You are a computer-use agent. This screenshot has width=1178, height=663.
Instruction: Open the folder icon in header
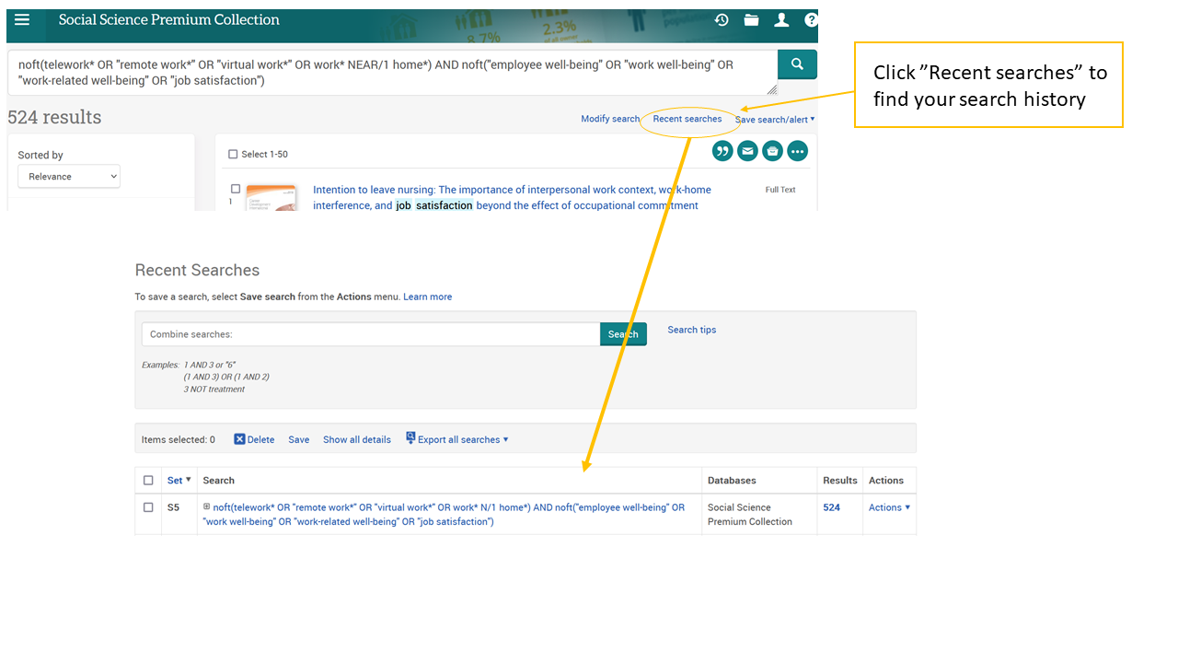click(752, 20)
